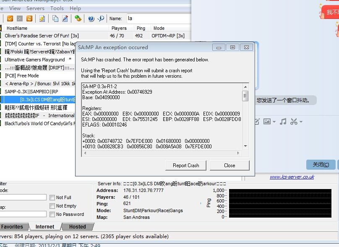Click server Address 176.31.120.76:7777
The height and width of the screenshot is (247, 339).
[143, 190]
